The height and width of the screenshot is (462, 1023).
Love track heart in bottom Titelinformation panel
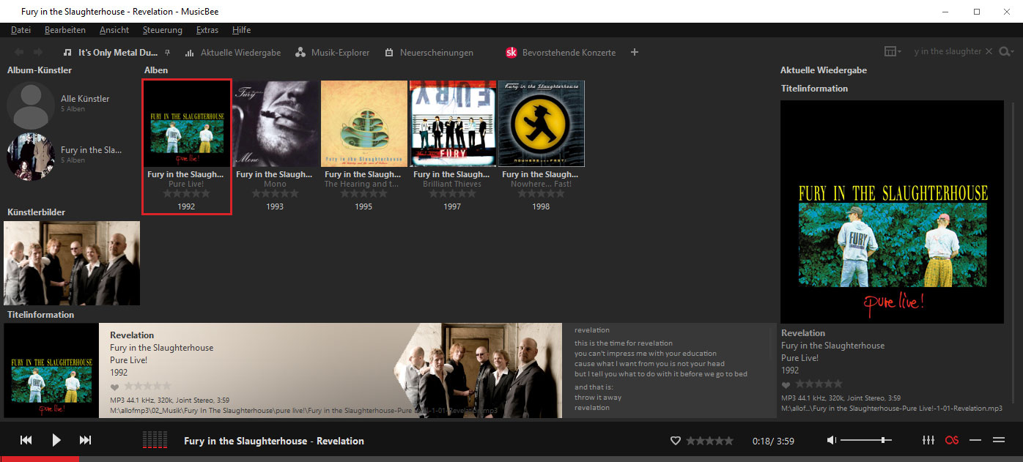pyautogui.click(x=114, y=387)
